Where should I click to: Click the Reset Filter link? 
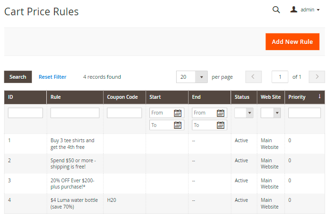click(53, 77)
